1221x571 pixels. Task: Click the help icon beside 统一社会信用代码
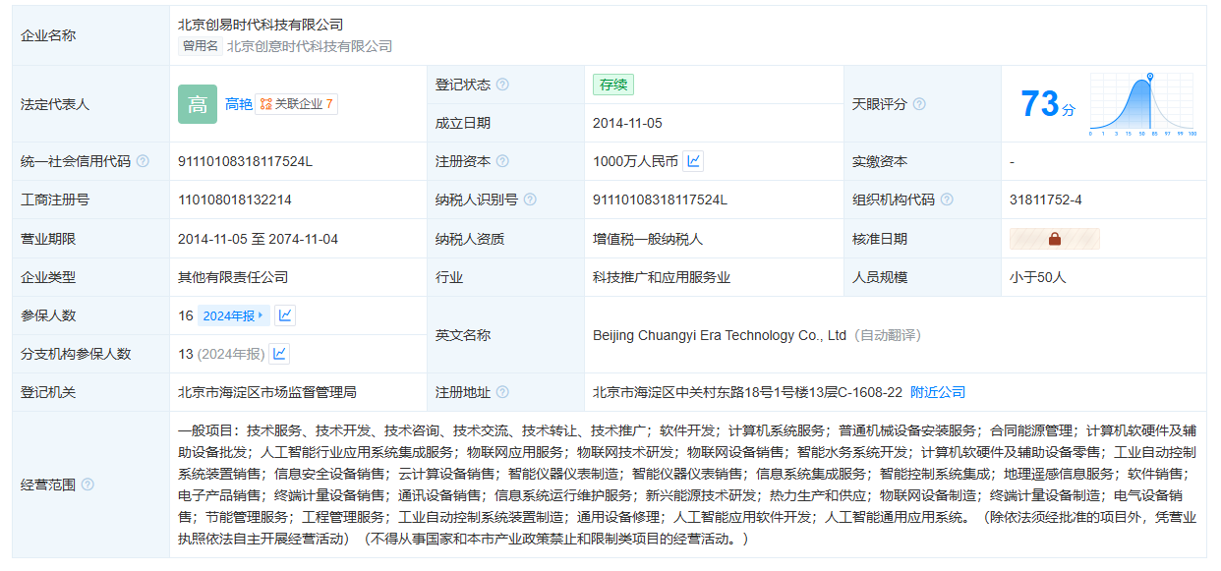(x=143, y=161)
